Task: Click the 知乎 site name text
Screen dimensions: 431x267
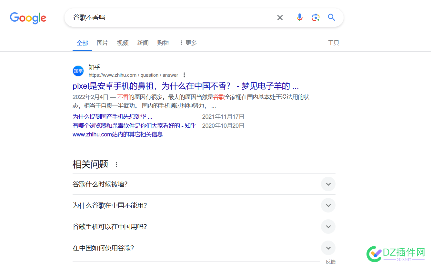Action: [94, 67]
